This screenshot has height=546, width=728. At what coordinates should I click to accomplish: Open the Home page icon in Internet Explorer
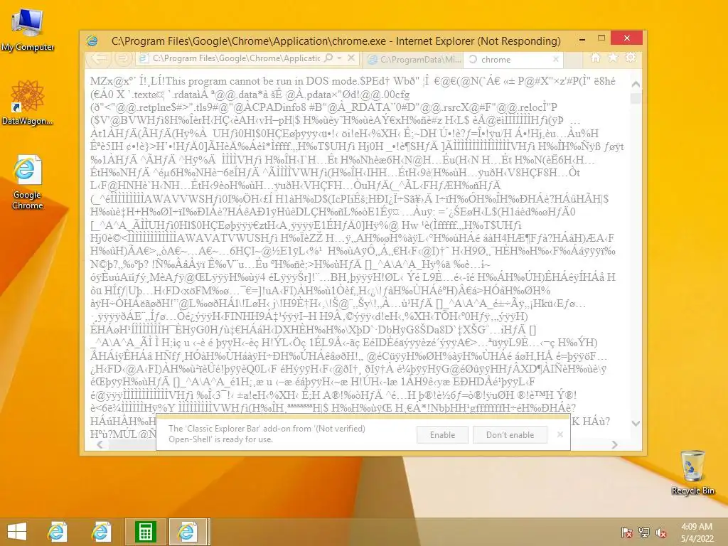pyautogui.click(x=595, y=58)
